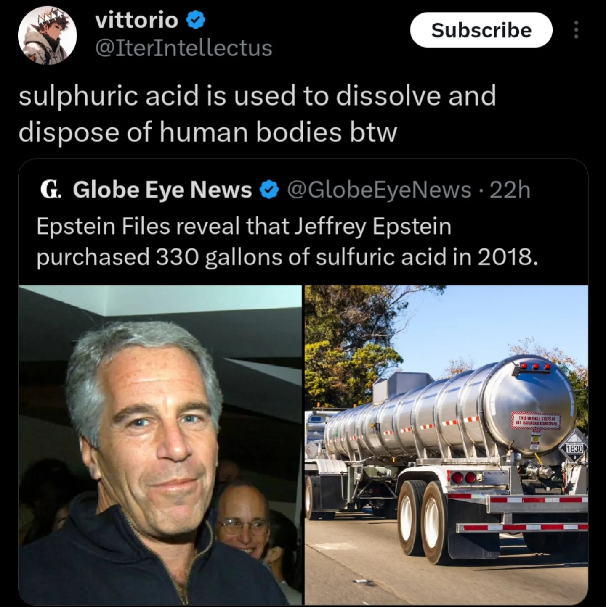
Task: Open the Globe Eye News account name
Action: 162,190
